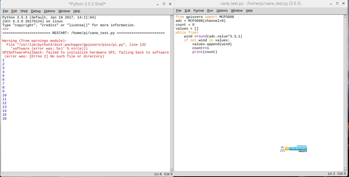Open Options menu in Python Shell window
The image size is (349, 177).
pos(49,11)
